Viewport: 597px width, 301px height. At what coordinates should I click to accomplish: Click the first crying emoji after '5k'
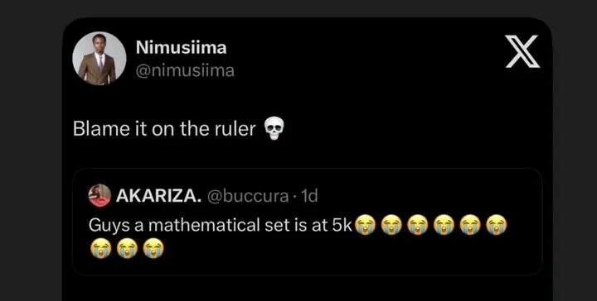coord(365,225)
